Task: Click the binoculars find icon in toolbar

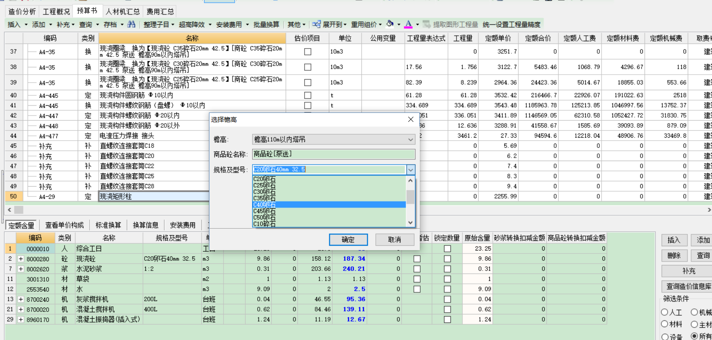Action: click(x=131, y=24)
